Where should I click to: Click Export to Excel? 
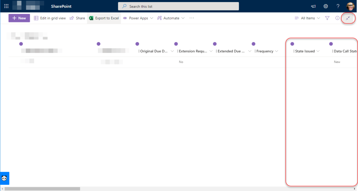104,18
